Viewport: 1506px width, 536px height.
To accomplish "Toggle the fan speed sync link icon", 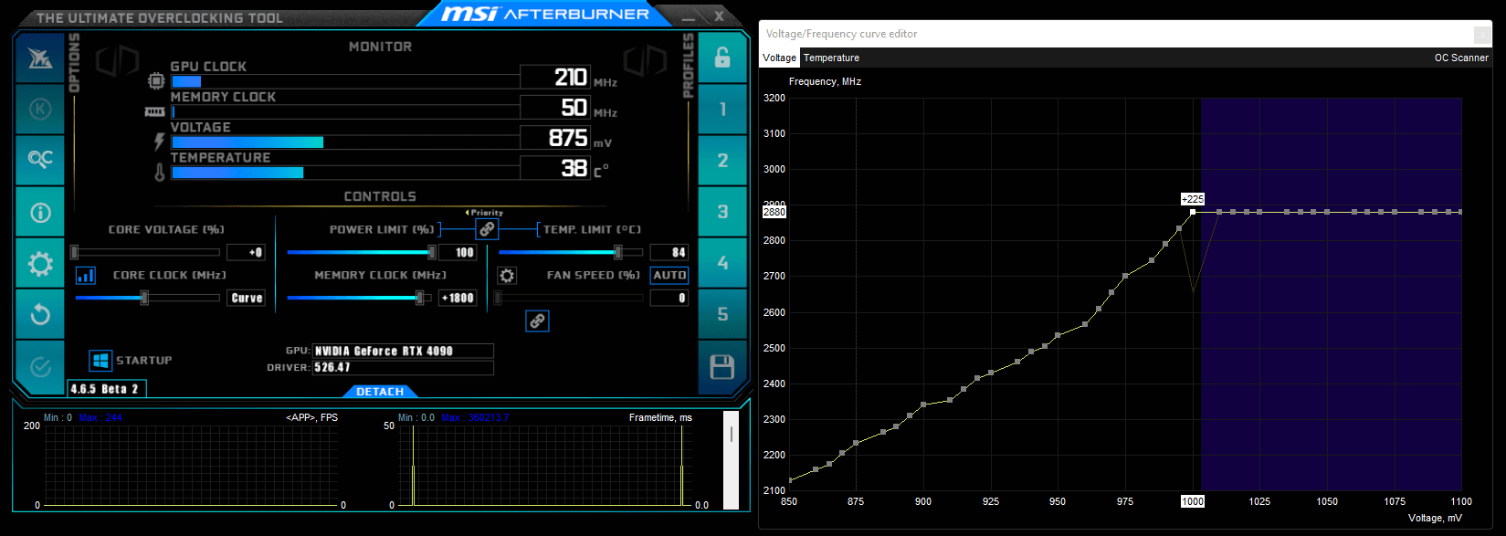I will (537, 321).
